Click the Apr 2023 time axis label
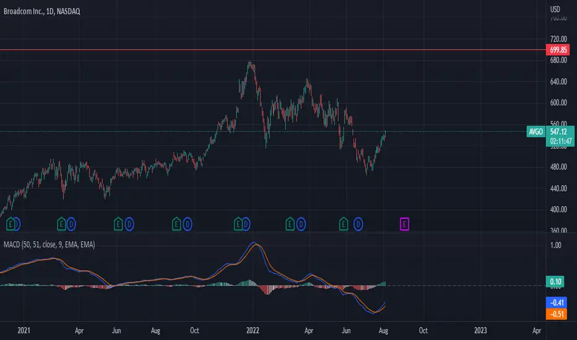 [537, 331]
